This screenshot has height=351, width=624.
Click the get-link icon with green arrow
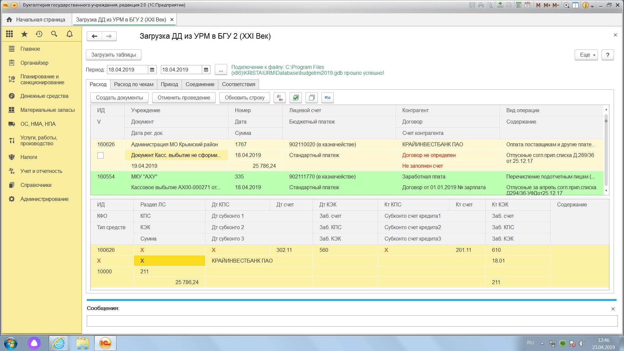coord(500,5)
